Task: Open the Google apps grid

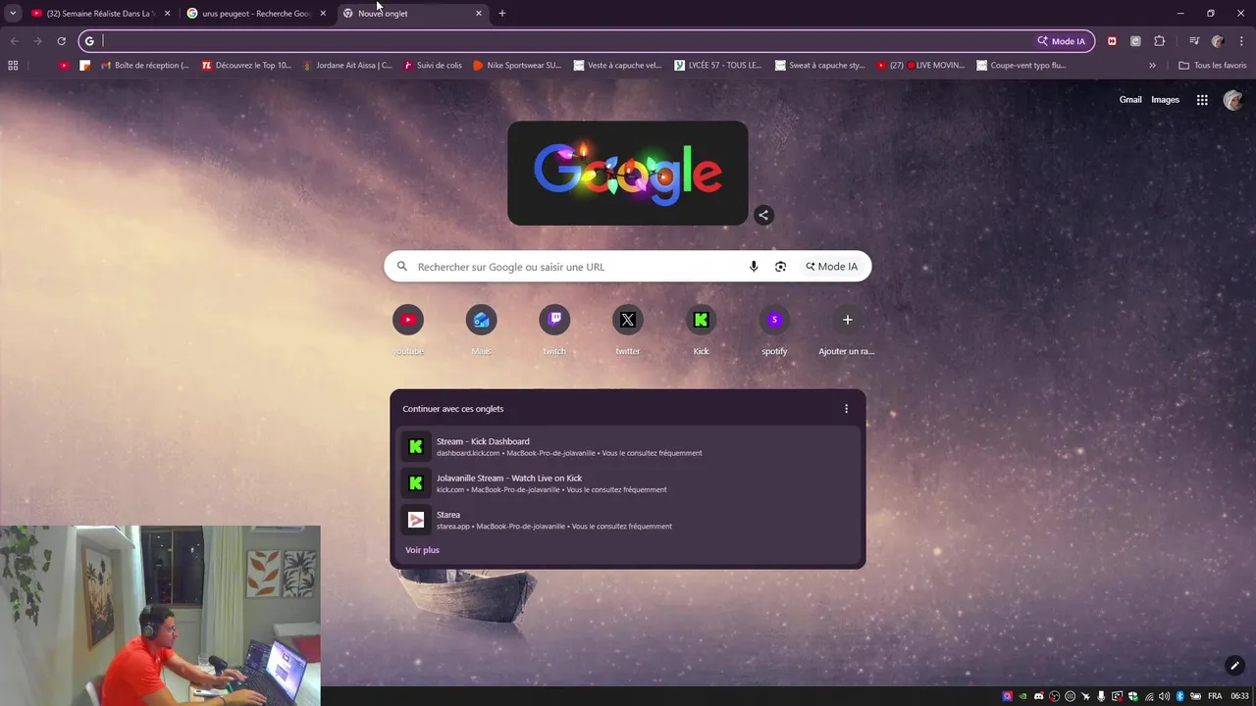Action: click(x=1202, y=100)
